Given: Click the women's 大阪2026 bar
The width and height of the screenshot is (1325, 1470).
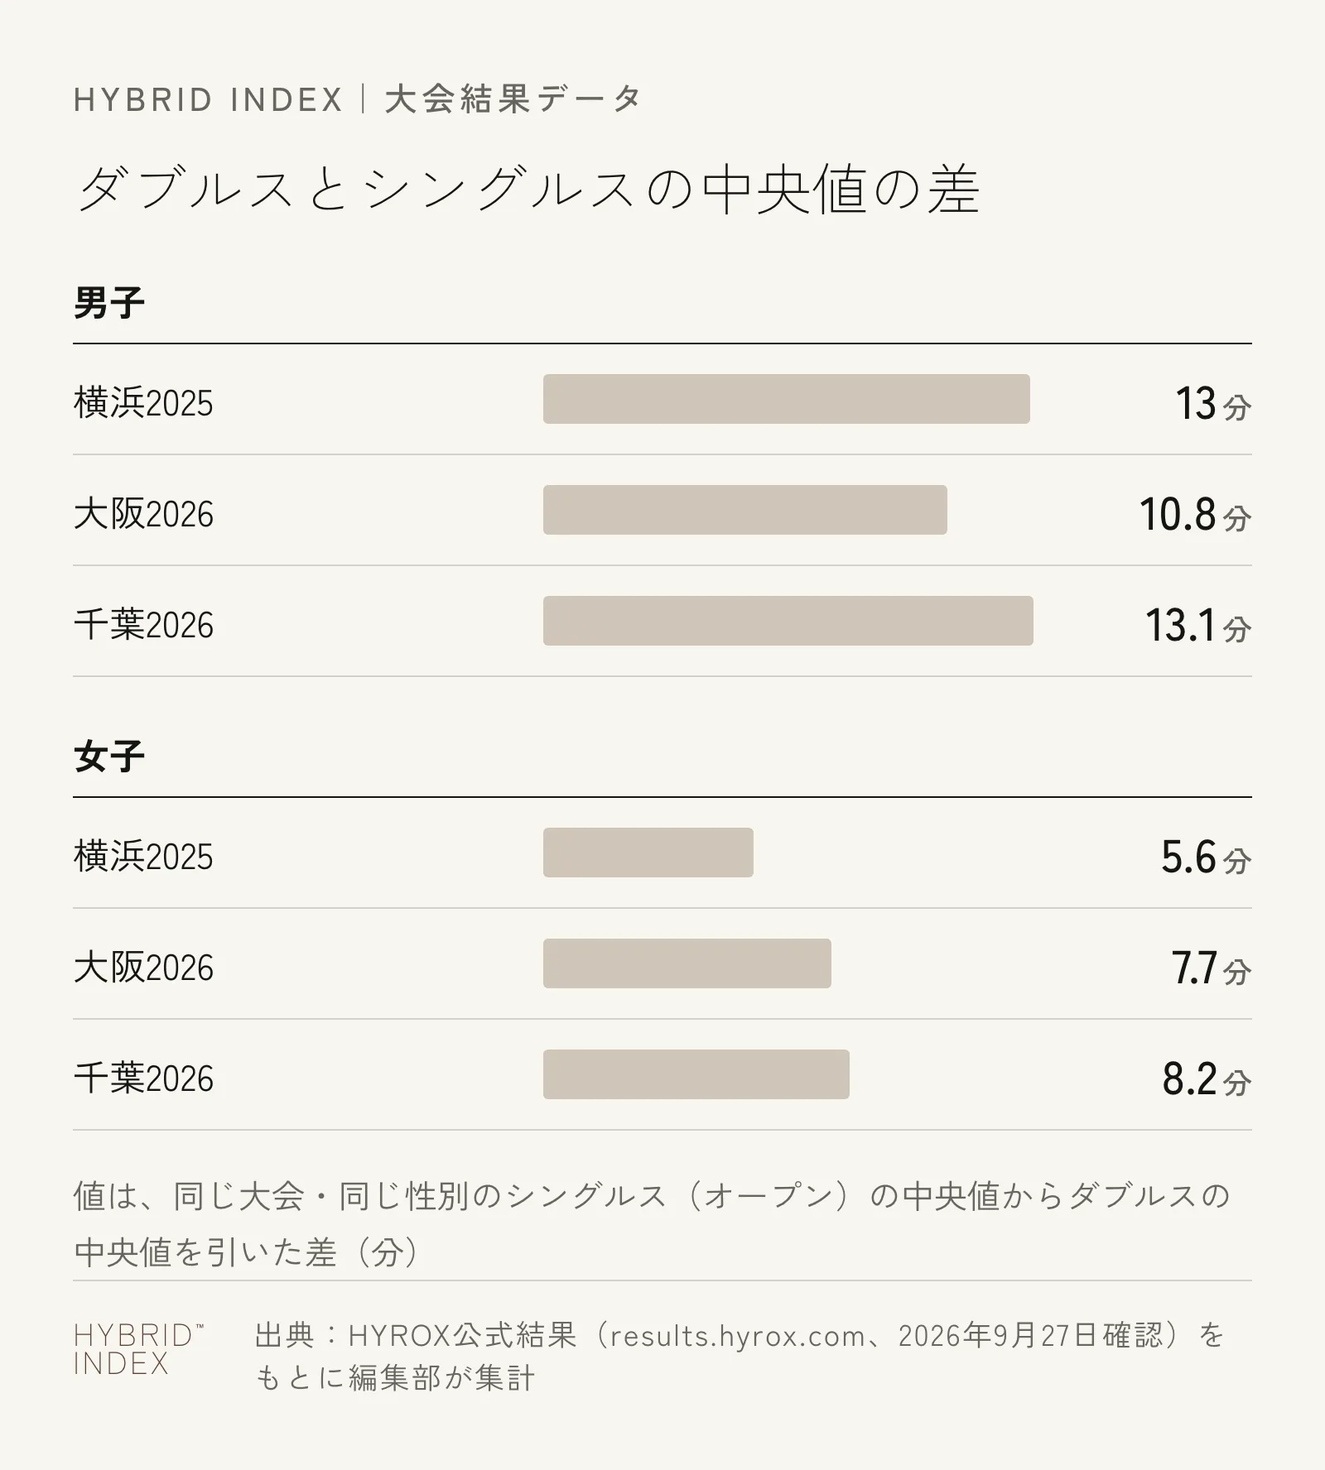Looking at the screenshot, I should pyautogui.click(x=687, y=963).
